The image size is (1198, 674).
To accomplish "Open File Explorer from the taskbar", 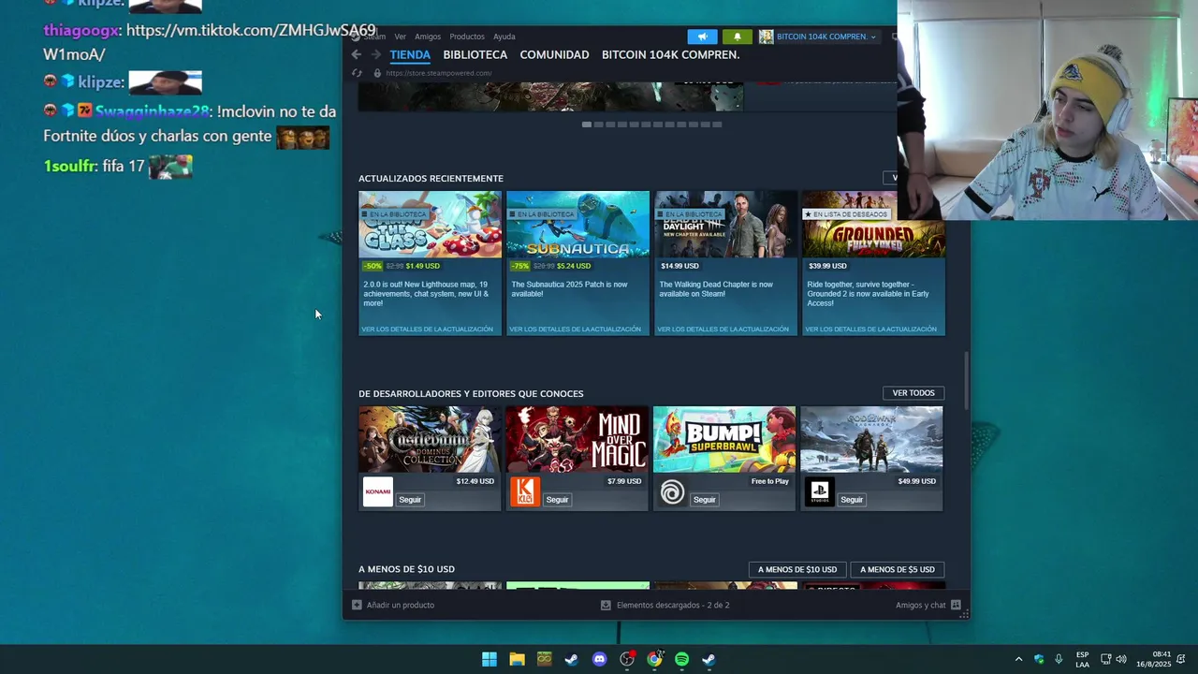I will (x=517, y=659).
